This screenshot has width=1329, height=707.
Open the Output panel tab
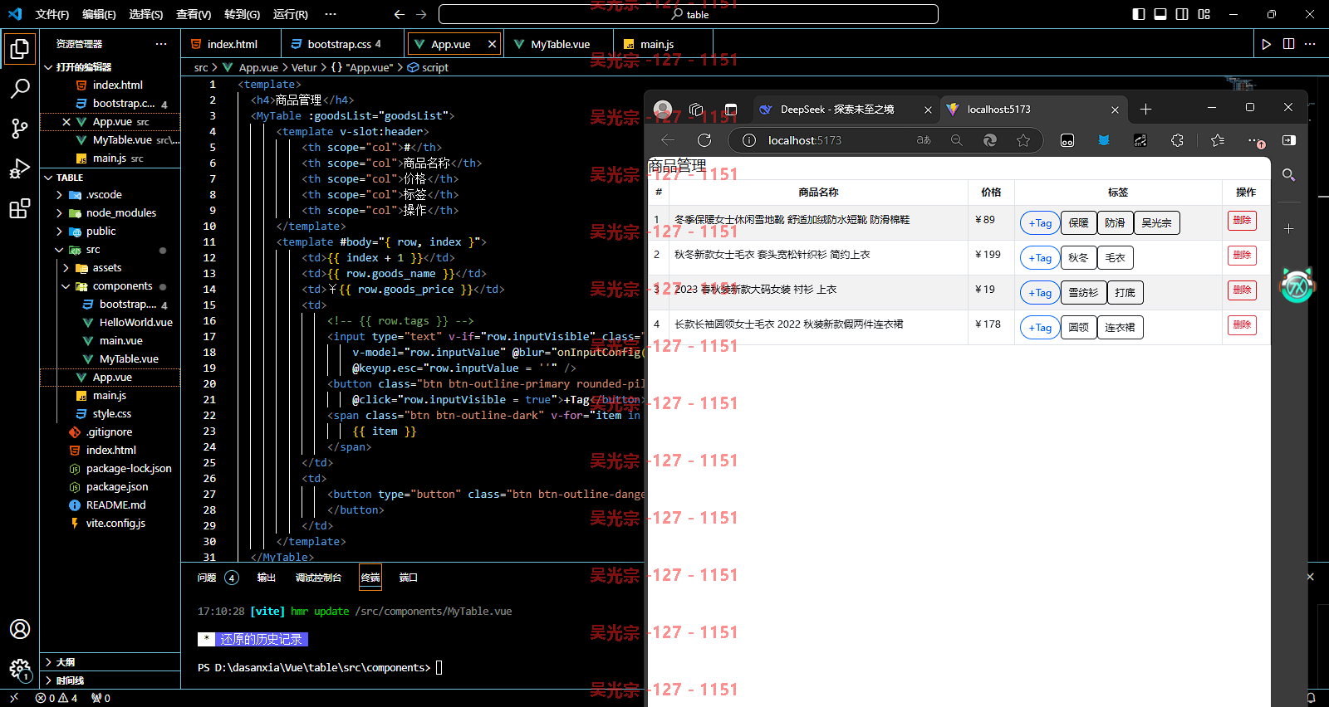(x=266, y=578)
